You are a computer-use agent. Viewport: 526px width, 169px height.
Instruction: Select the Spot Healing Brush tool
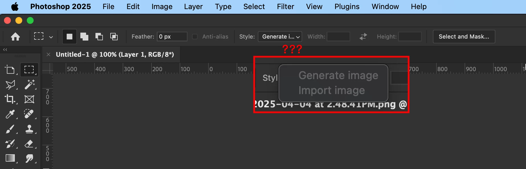point(29,114)
